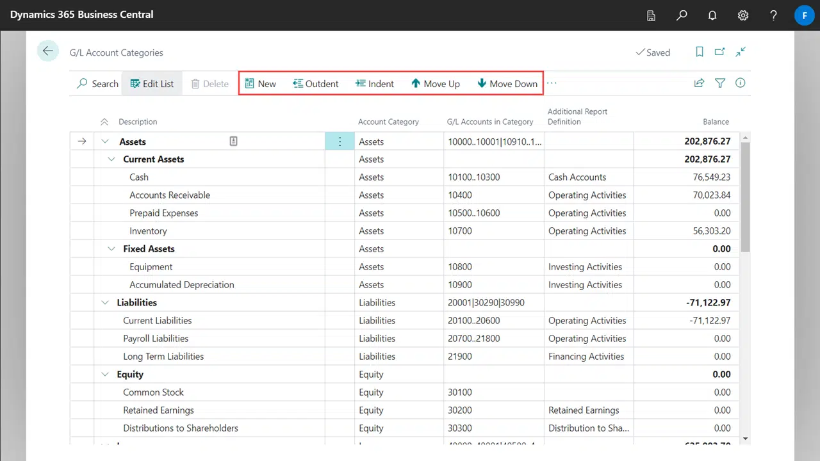Open page in new window icon
The height and width of the screenshot is (461, 820).
click(x=720, y=52)
